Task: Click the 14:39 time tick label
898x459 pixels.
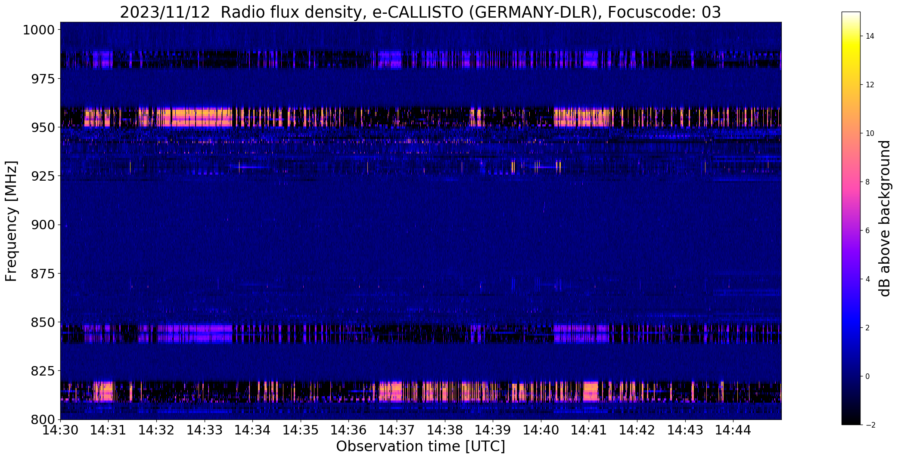Action: pyautogui.click(x=493, y=430)
